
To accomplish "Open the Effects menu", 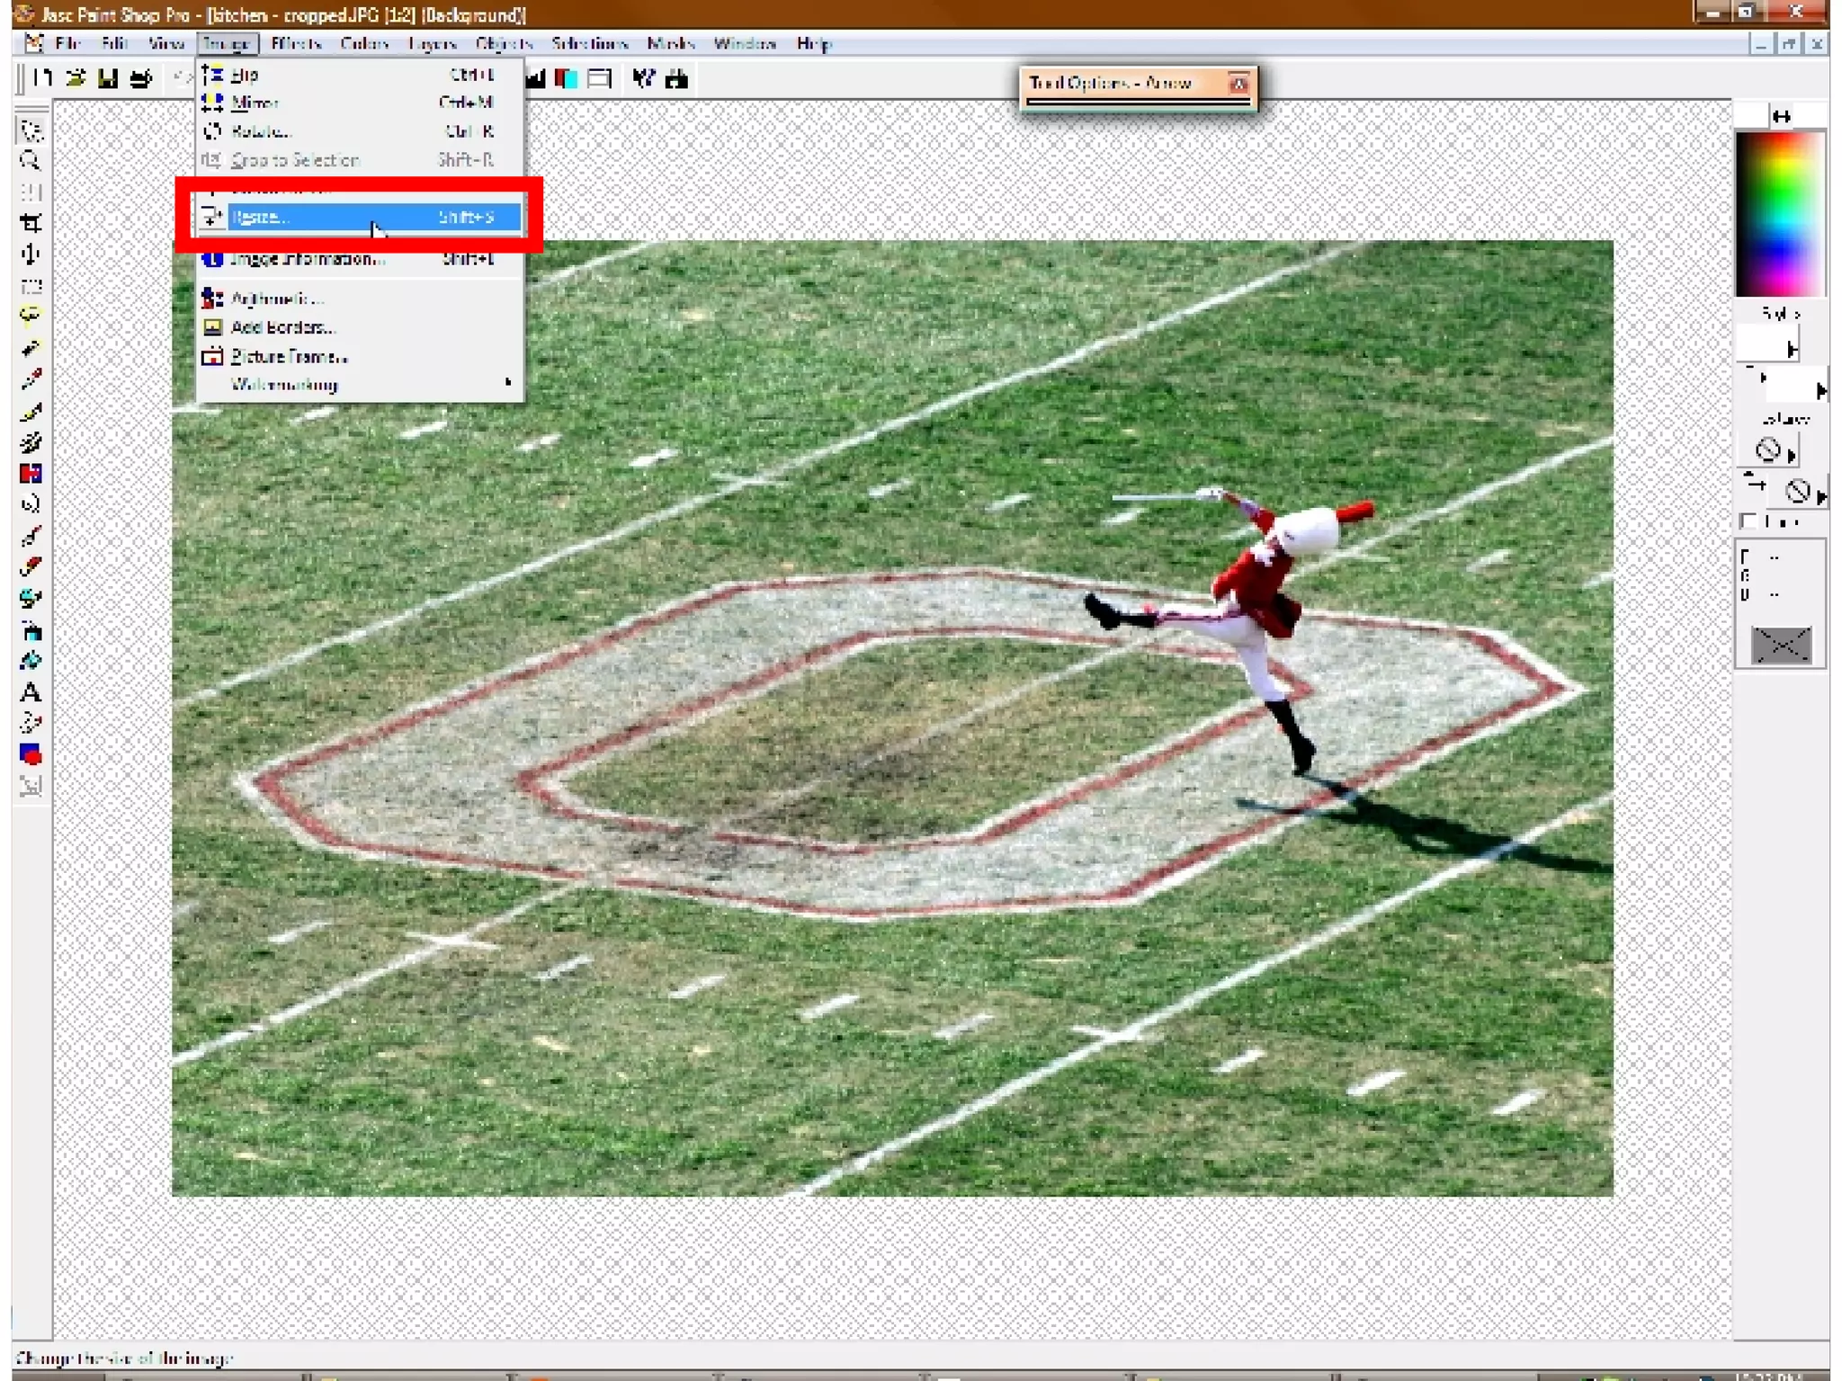I will click(x=296, y=43).
